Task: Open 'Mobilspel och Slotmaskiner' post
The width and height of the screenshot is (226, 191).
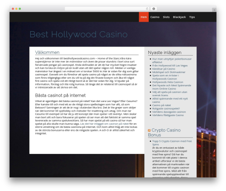Action: (169, 72)
